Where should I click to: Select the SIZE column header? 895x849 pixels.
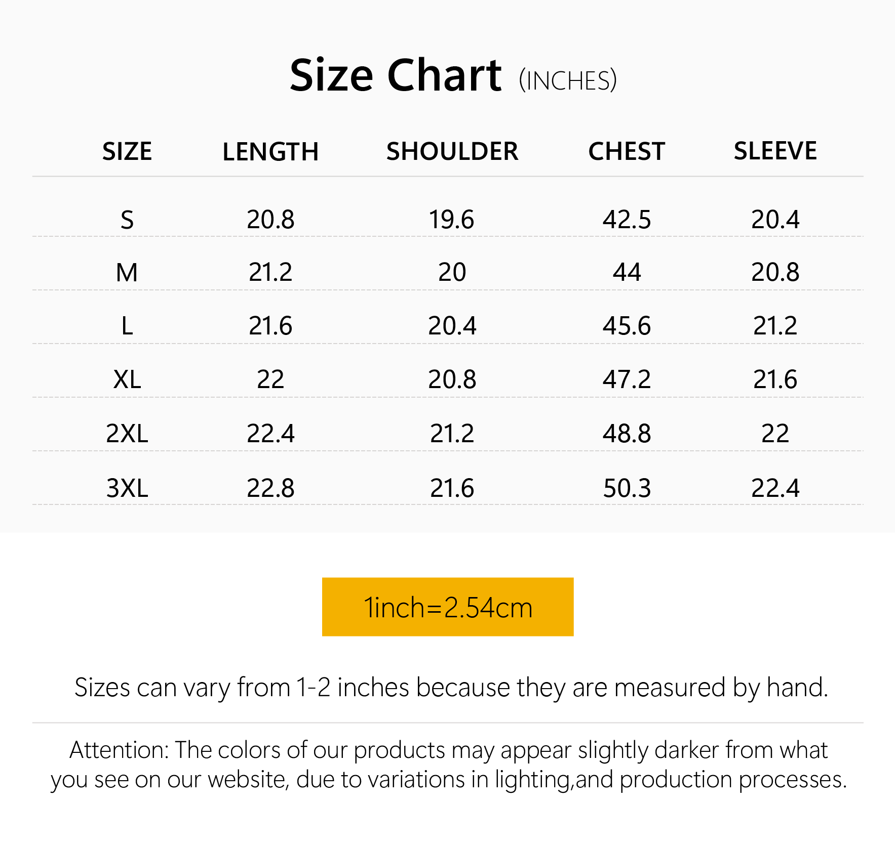pyautogui.click(x=127, y=151)
